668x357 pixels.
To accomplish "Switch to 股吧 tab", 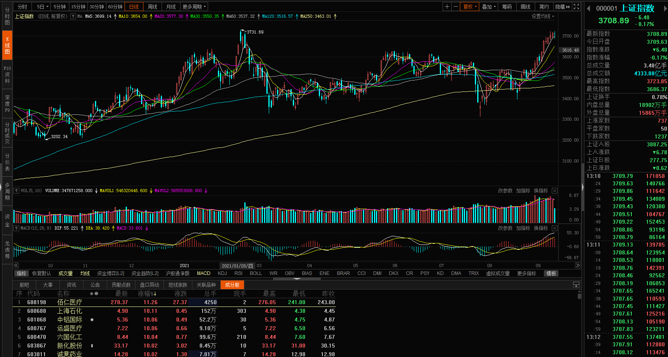I will [x=24, y=285].
